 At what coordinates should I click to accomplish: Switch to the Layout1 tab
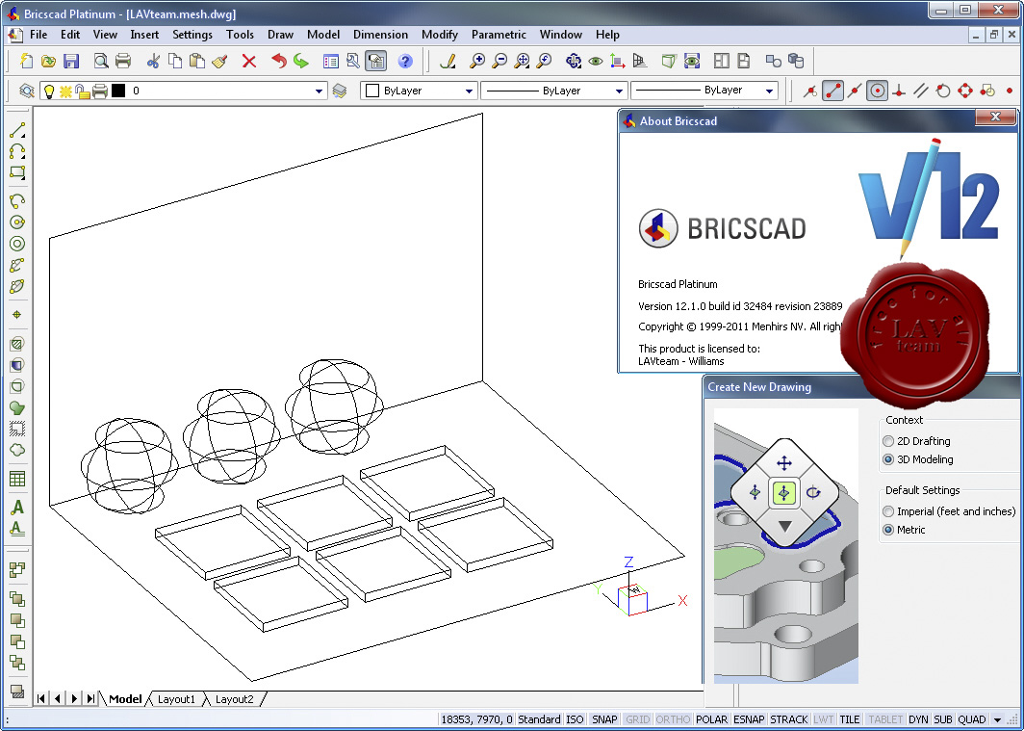tap(176, 699)
